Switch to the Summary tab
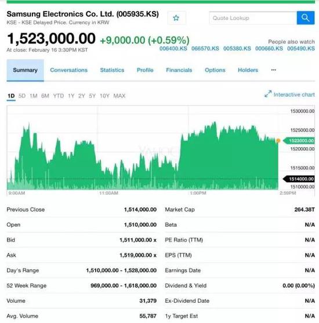319x323 pixels. [25, 70]
